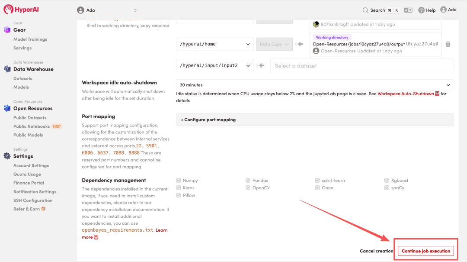This screenshot has height=262, width=467.
Task: Toggle the Onnx checkbox
Action: [317, 188]
